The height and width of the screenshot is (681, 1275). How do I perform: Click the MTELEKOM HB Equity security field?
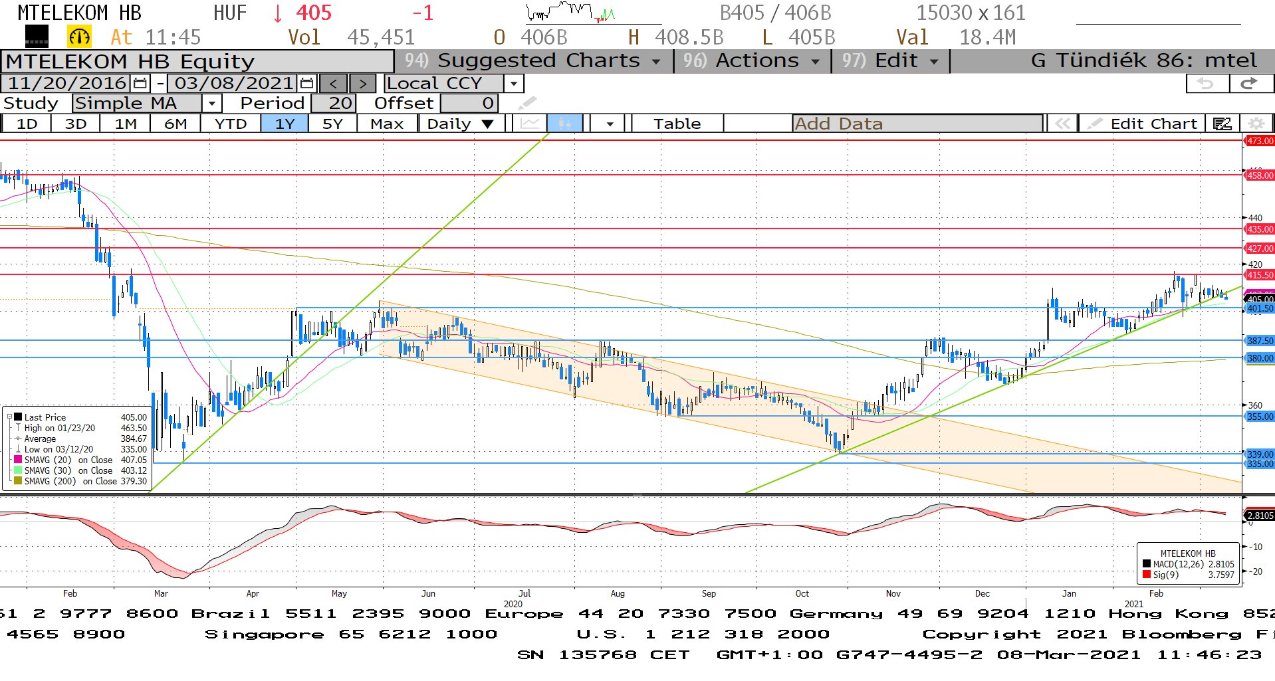197,61
